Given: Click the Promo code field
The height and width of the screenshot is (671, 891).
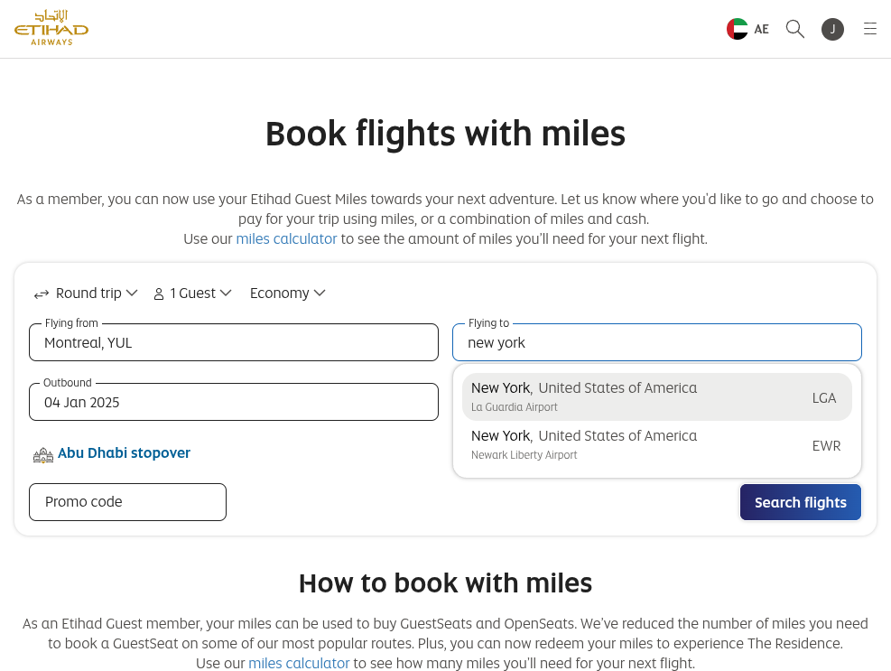Looking at the screenshot, I should pyautogui.click(x=128, y=502).
